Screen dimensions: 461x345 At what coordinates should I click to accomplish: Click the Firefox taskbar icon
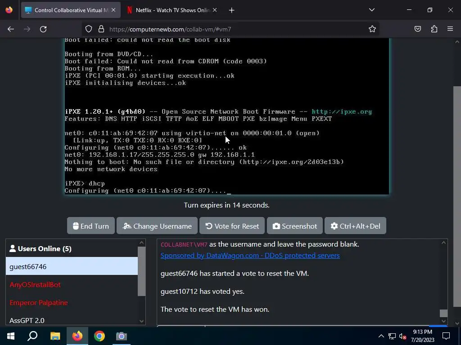point(77,336)
